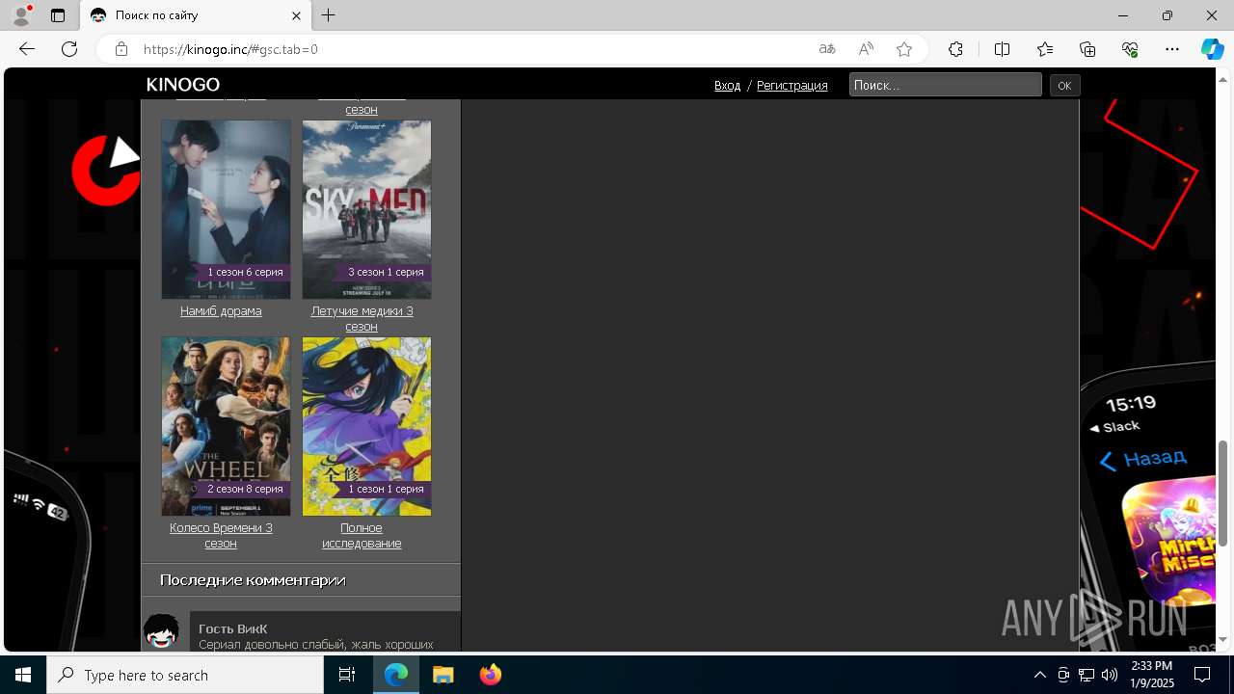This screenshot has height=694, width=1234.
Task: Open Settings and more menu
Action: pos(1172,49)
